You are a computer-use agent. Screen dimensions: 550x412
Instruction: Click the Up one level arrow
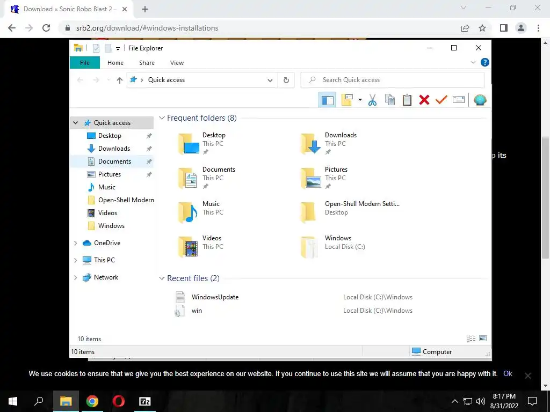tap(120, 80)
